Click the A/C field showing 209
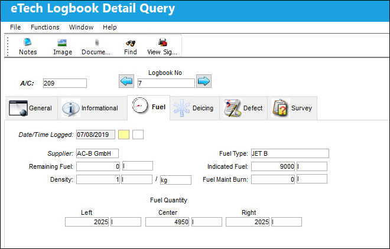 [65, 83]
